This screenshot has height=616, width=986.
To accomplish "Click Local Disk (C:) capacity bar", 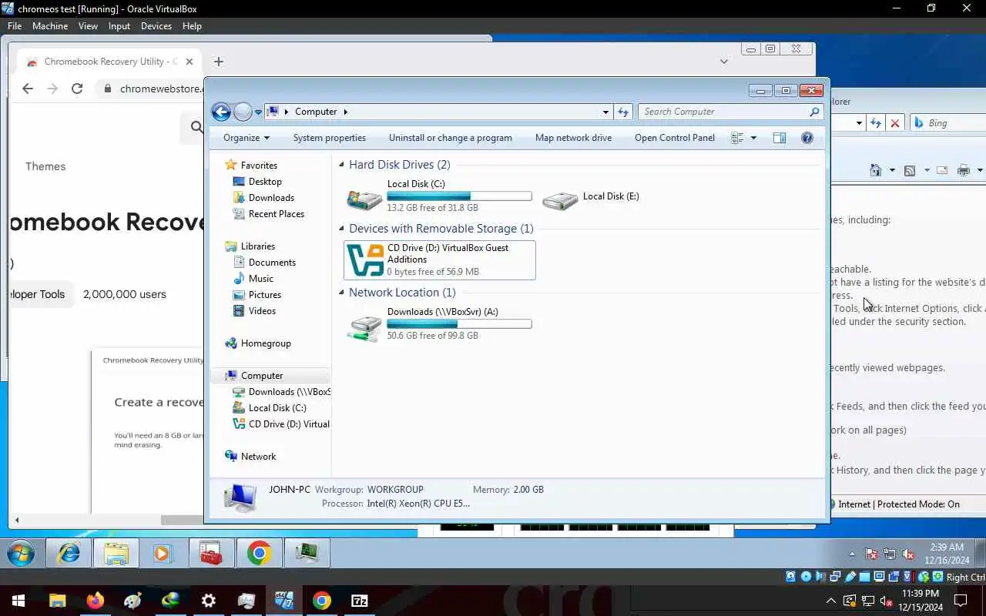I will point(459,196).
